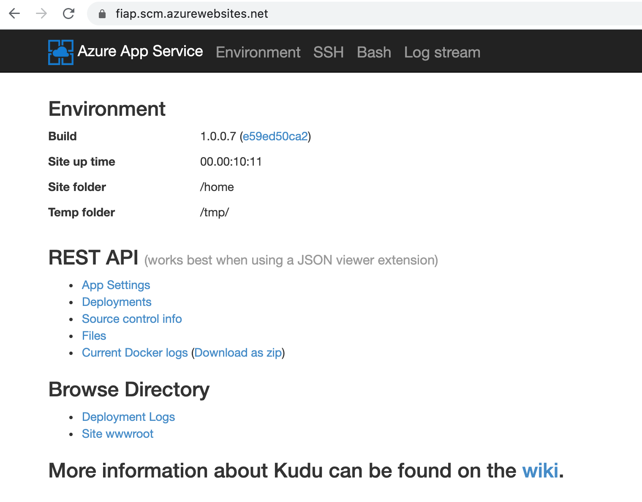The height and width of the screenshot is (502, 642).
Task: Click the REST API heading
Action: (93, 258)
